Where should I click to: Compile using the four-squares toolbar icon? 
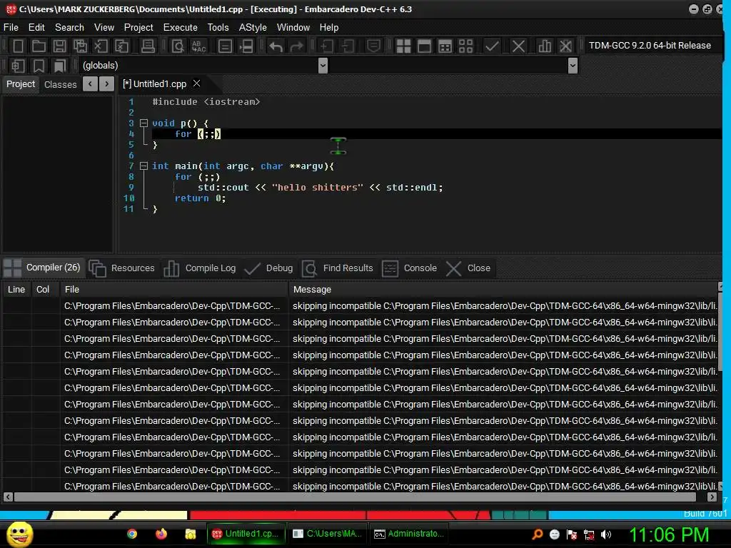coord(403,46)
